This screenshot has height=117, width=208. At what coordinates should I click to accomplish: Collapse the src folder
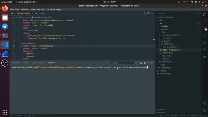161,23
